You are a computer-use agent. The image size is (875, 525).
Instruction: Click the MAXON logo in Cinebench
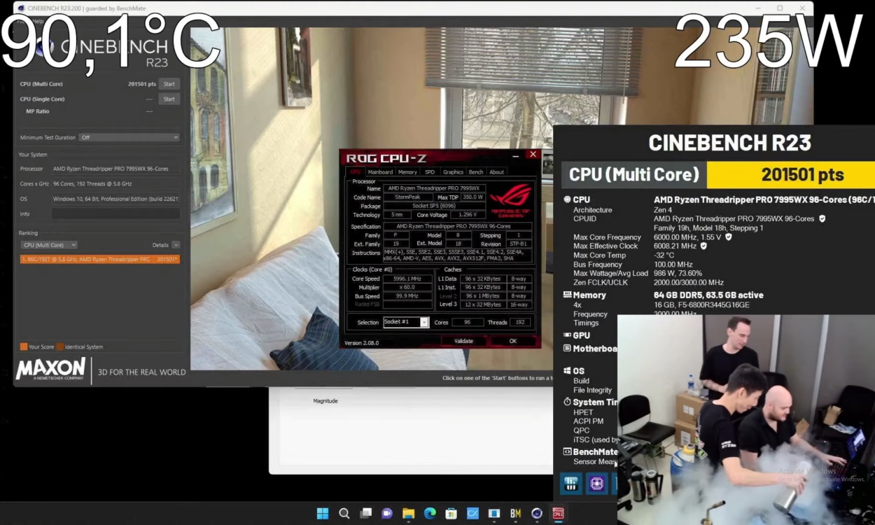pyautogui.click(x=51, y=369)
